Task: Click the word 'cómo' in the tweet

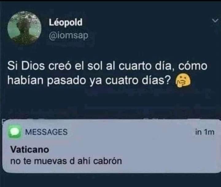Action: tap(193, 66)
